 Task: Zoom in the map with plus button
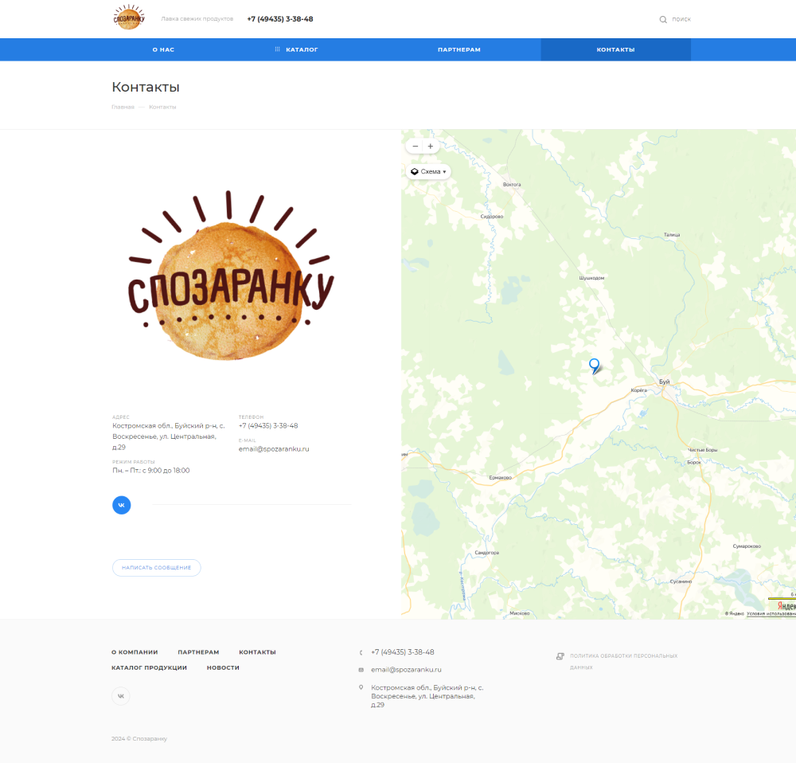pos(431,147)
